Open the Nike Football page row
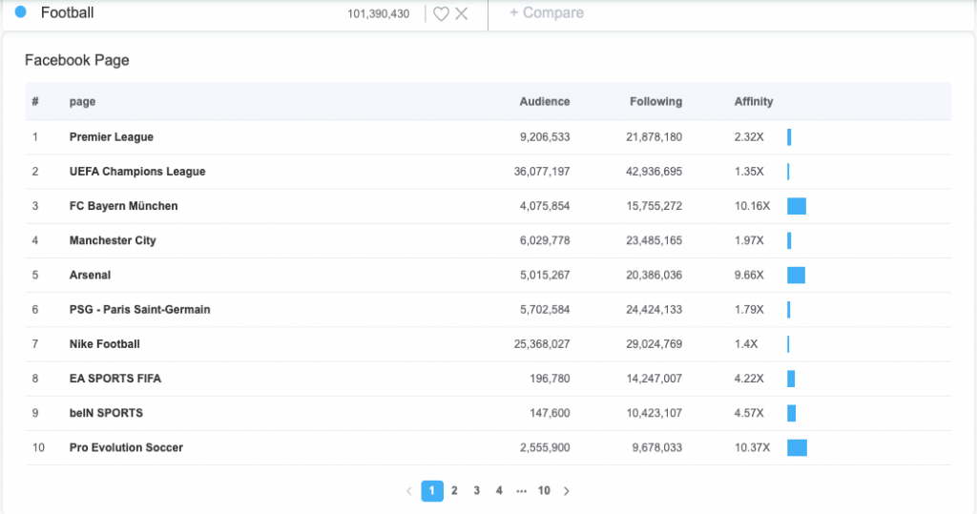The image size is (977, 514). tap(488, 344)
